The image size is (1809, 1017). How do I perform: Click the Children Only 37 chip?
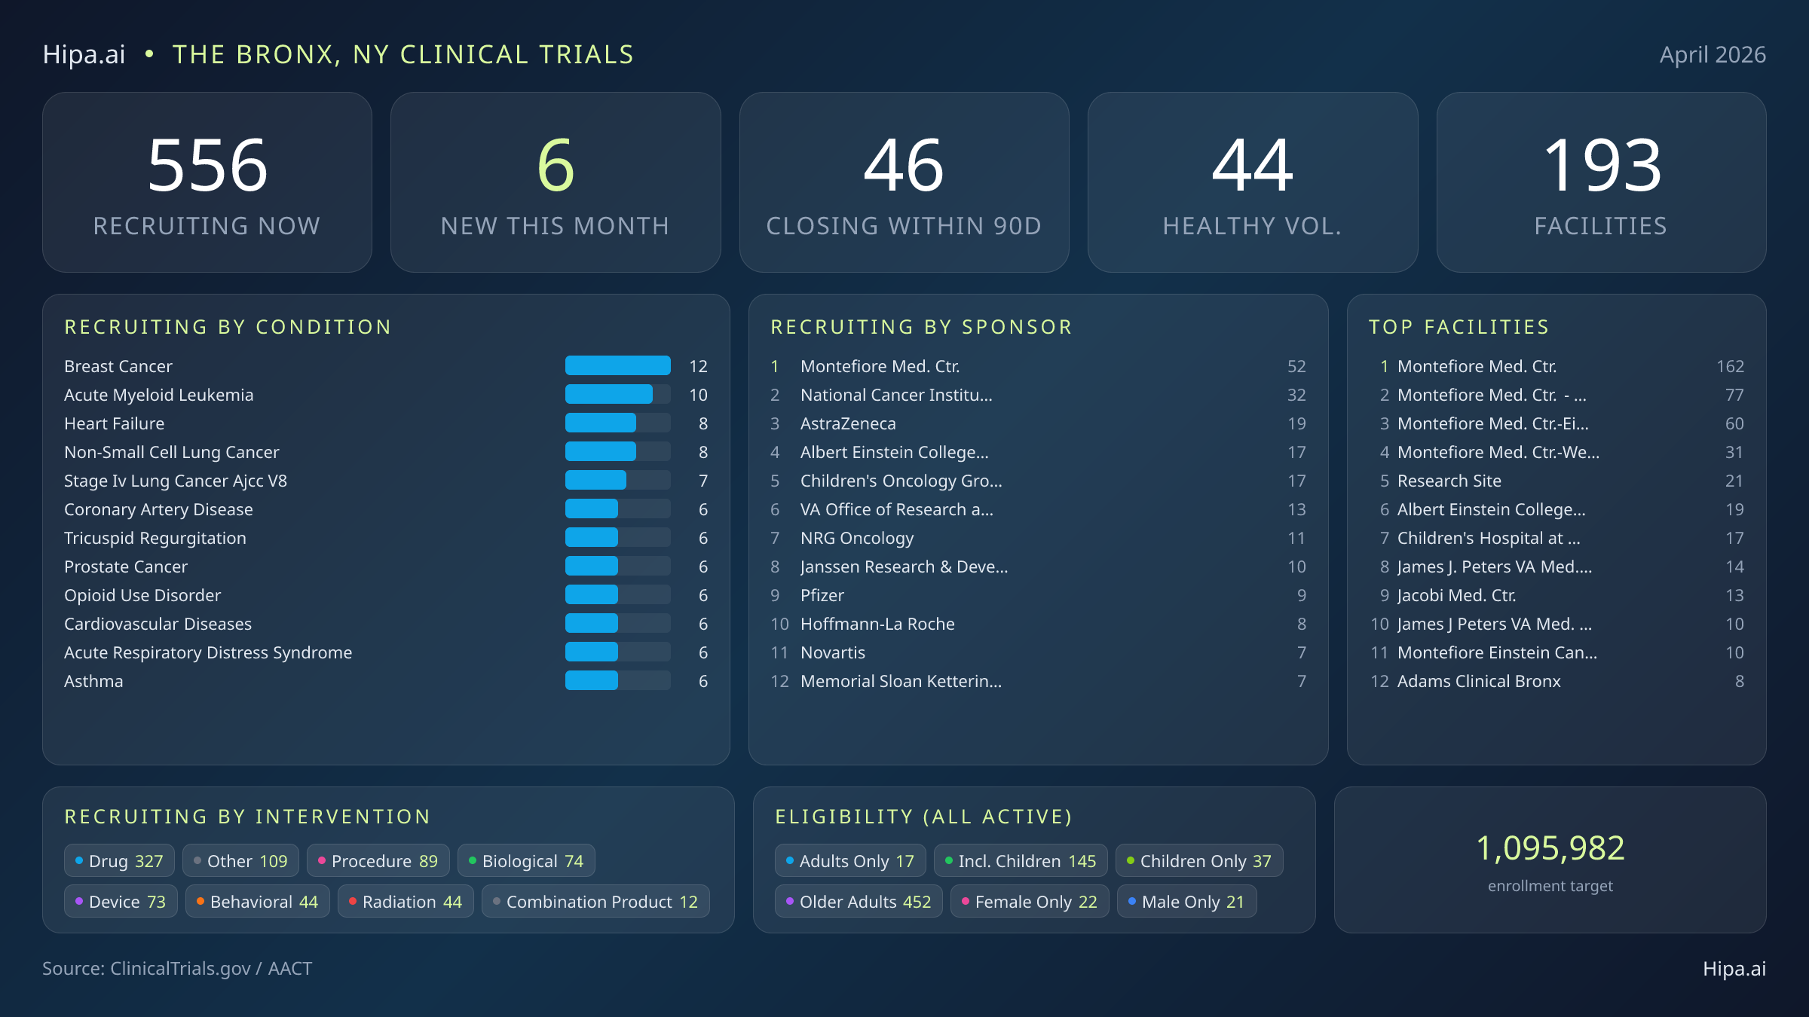tap(1199, 861)
